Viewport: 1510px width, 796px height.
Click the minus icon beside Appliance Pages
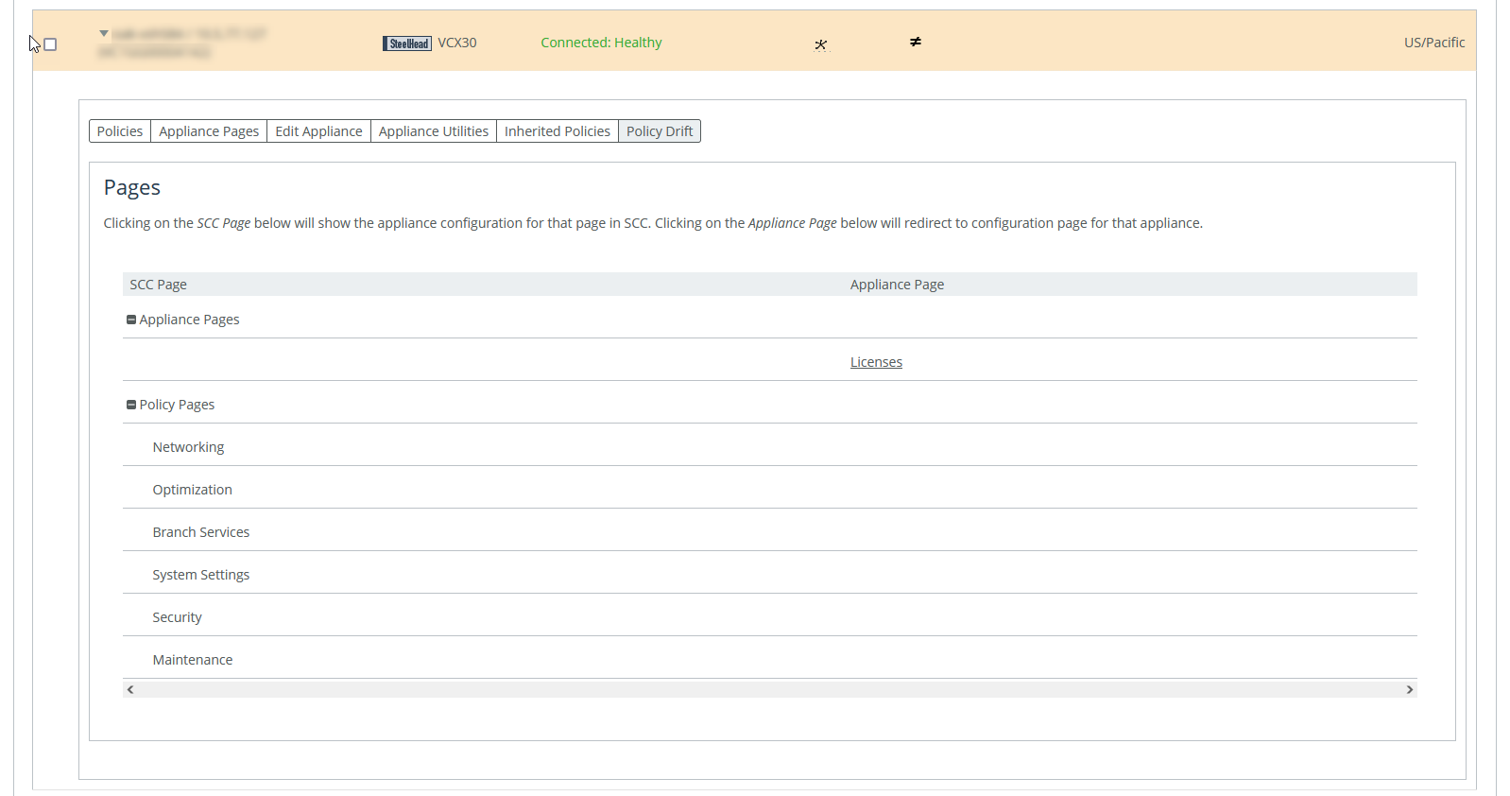(131, 320)
